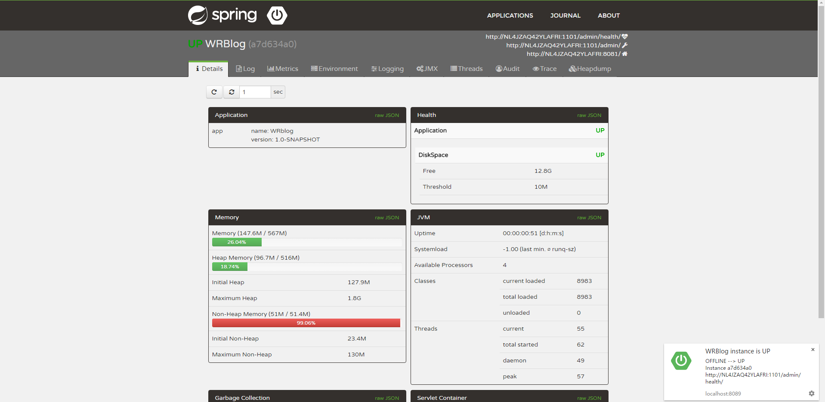Switch to the Logging tab

tap(387, 69)
